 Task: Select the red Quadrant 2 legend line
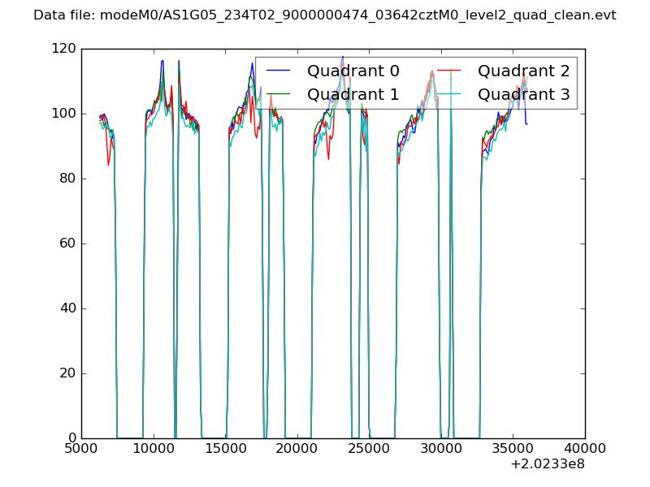(x=449, y=71)
